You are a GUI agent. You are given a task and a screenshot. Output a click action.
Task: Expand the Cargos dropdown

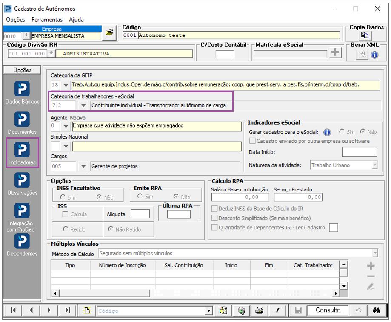(x=83, y=166)
